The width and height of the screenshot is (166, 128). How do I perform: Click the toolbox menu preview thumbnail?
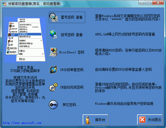tap(25, 40)
